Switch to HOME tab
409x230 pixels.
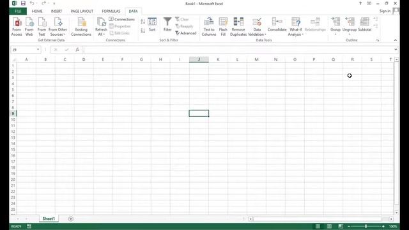(x=37, y=11)
